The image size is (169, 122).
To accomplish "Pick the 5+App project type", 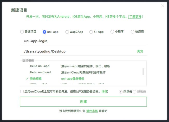I will (91, 32).
